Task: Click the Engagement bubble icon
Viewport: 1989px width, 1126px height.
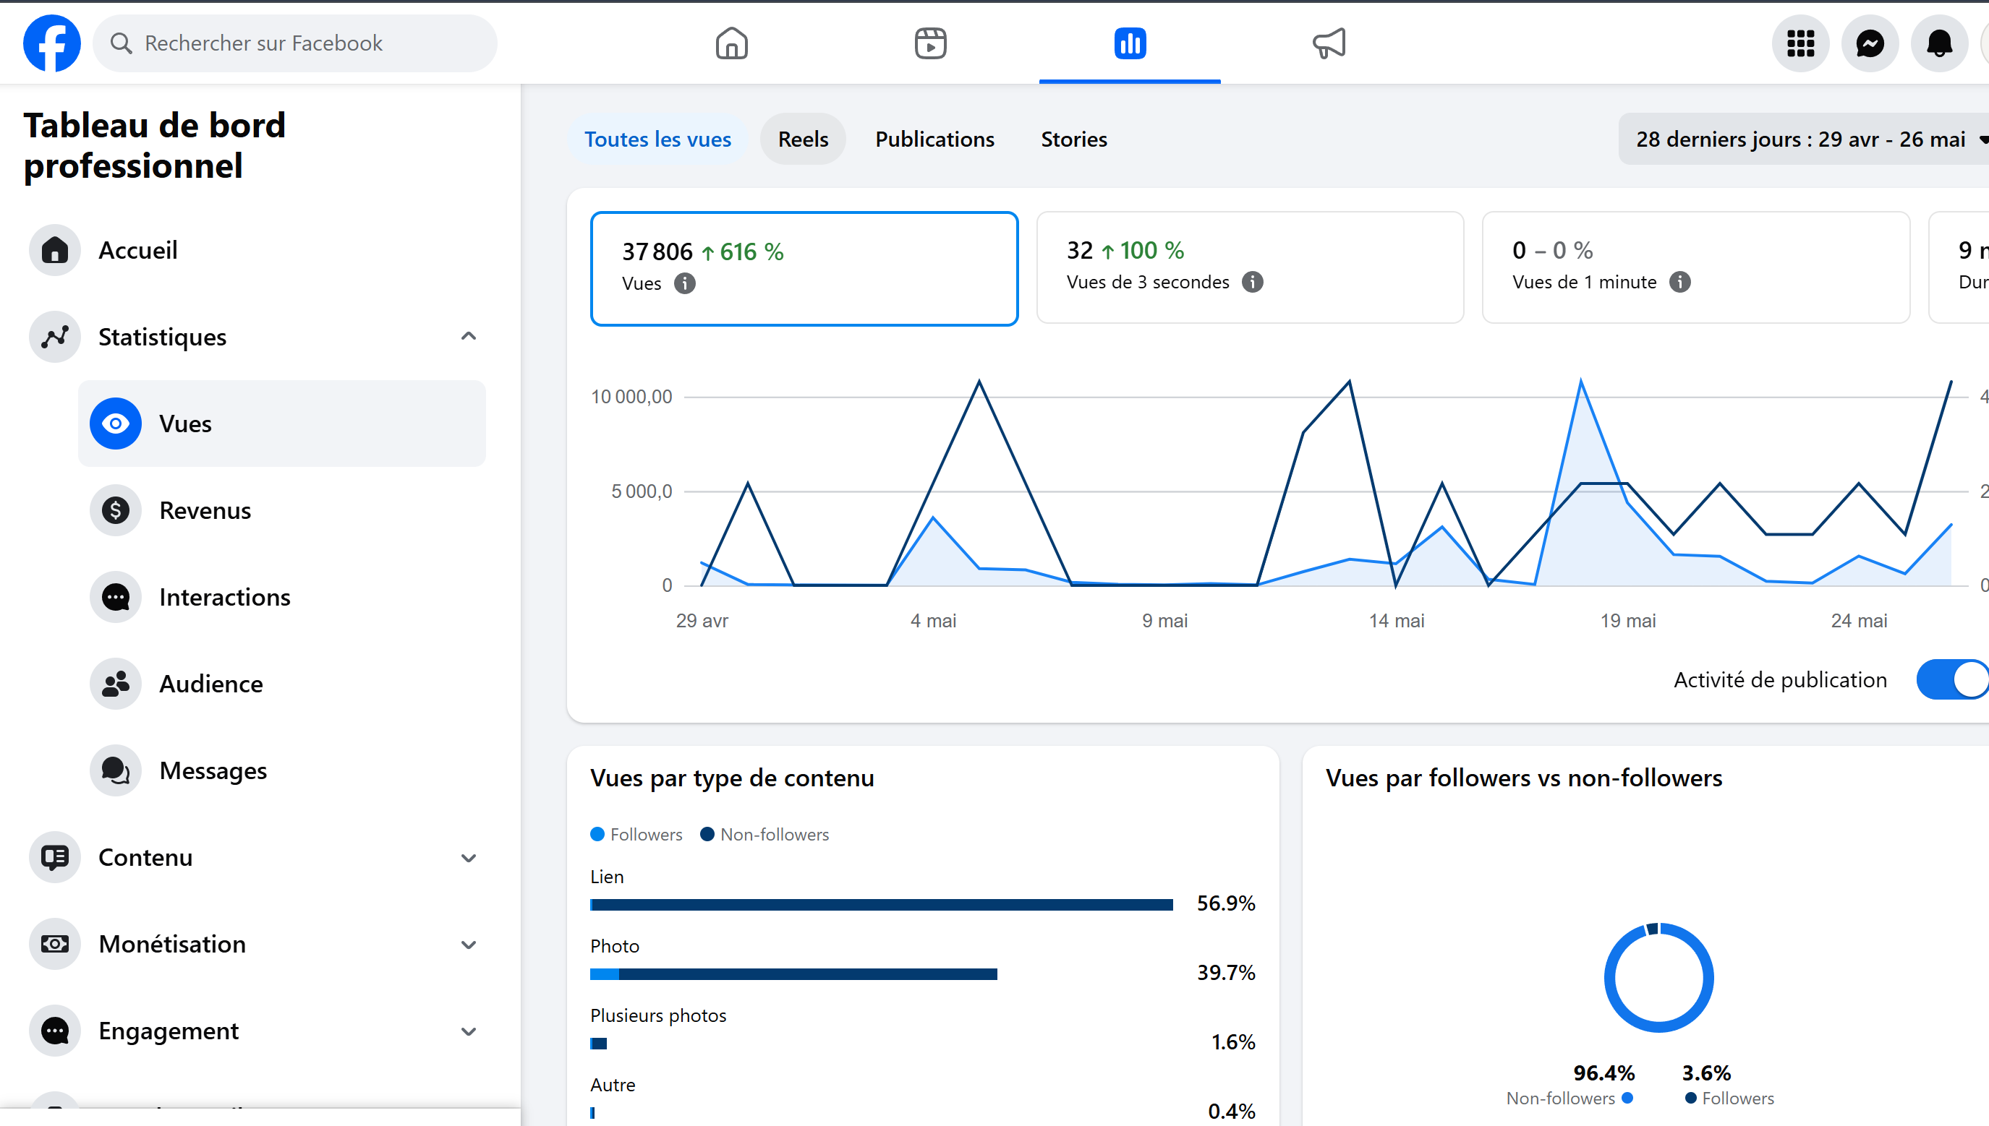Action: point(55,1030)
